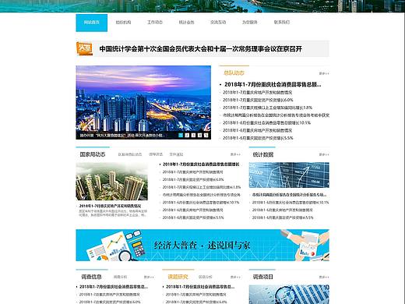Viewport: 405px width, 304px height.
Task: Open 2018年1-6月重庆固定资产投资增长5.5% in 总队动态
Action: pyautogui.click(x=258, y=138)
